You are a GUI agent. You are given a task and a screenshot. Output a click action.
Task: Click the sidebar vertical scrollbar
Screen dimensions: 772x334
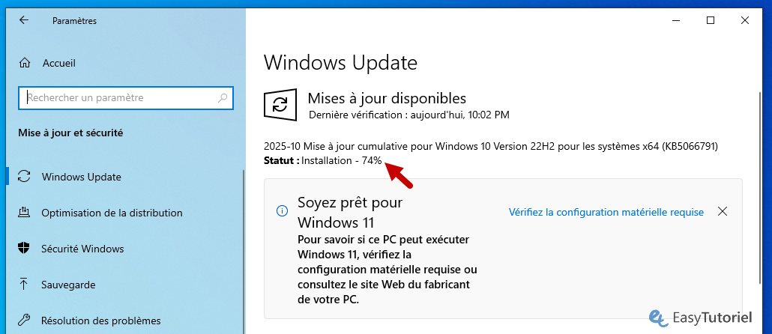point(242,247)
